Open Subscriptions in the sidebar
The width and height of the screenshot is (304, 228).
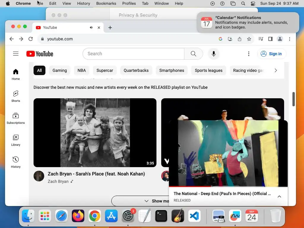(x=16, y=118)
